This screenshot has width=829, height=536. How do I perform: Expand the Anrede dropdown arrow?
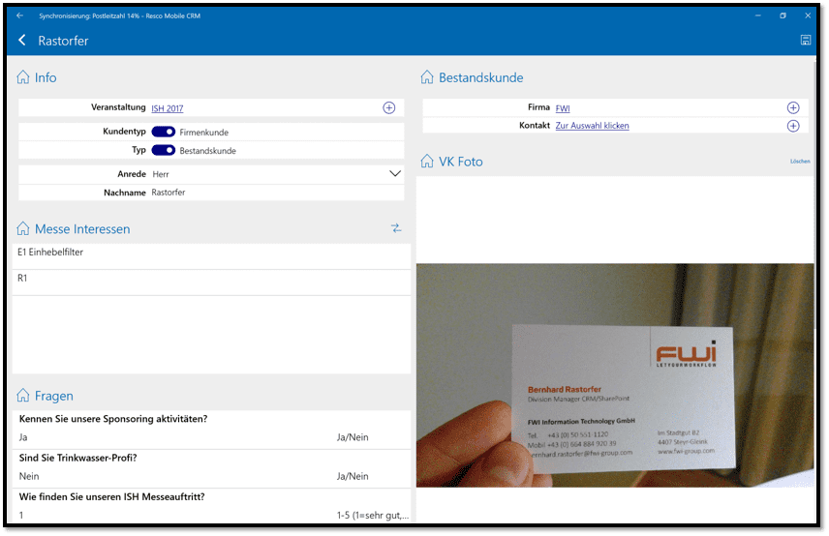point(395,174)
